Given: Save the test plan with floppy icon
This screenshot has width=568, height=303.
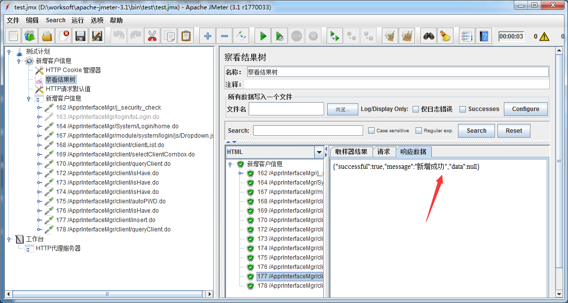Looking at the screenshot, I should (80, 36).
